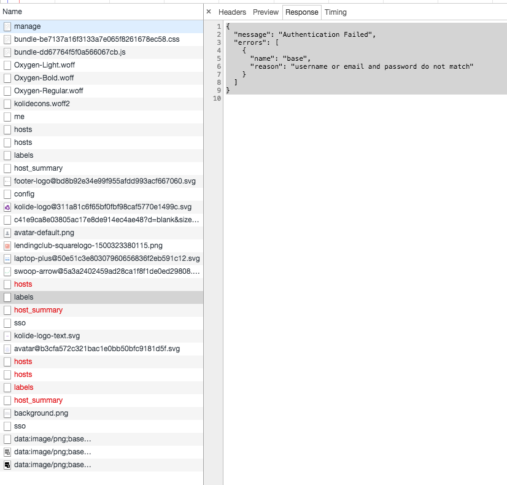Switch to the Timing tab
Image resolution: width=507 pixels, height=485 pixels.
click(x=336, y=12)
